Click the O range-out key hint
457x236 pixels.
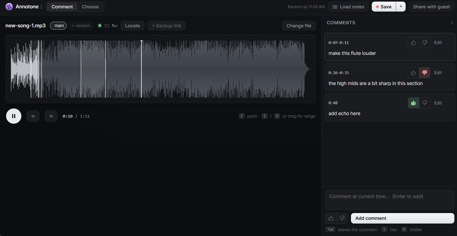coord(277,116)
